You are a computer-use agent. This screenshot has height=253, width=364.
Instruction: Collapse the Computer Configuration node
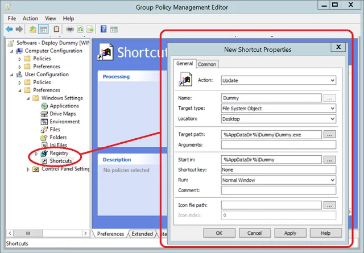[x=11, y=51]
